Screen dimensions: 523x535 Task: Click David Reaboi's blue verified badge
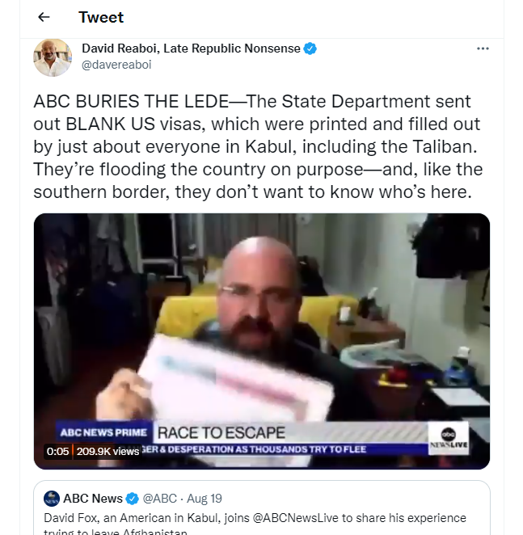310,48
